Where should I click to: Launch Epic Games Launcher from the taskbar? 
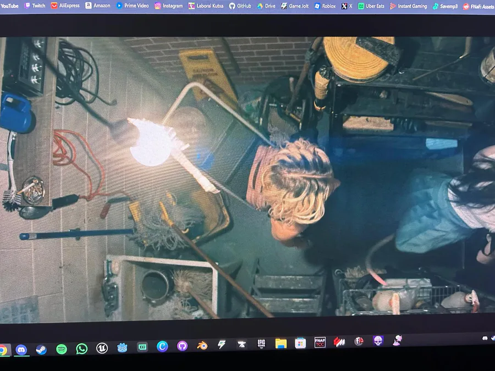click(x=261, y=344)
